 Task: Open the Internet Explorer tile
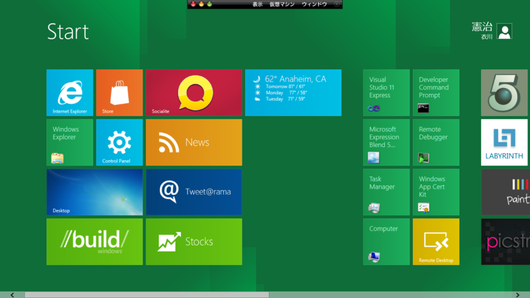click(70, 93)
